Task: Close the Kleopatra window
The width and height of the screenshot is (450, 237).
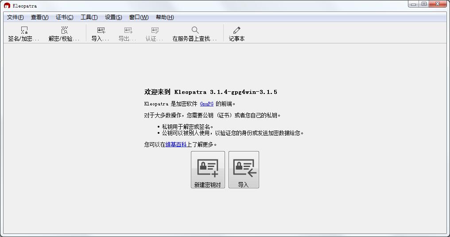Action: [x=438, y=4]
